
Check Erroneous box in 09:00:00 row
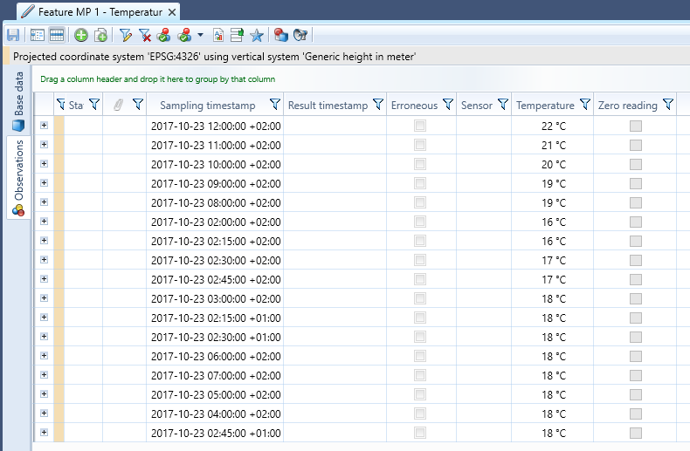coord(420,183)
